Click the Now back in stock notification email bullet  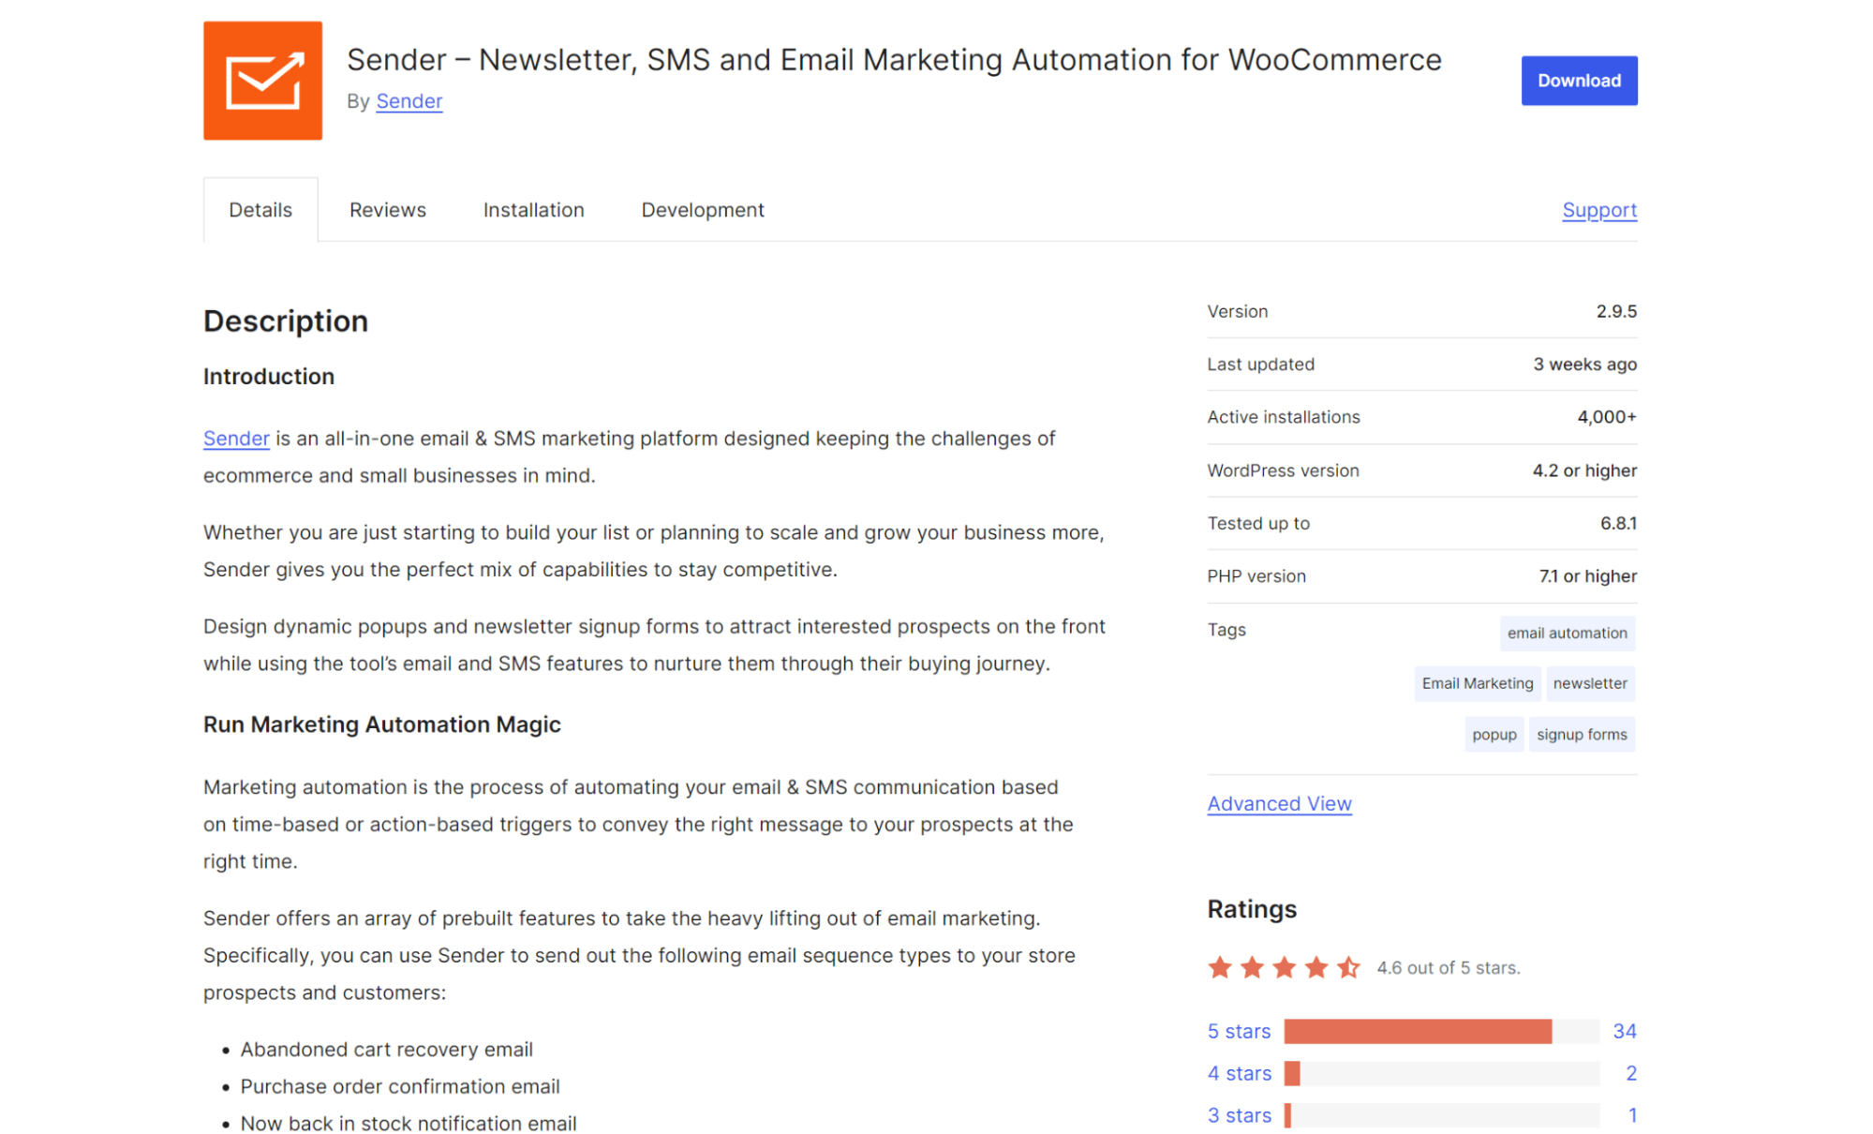pyautogui.click(x=409, y=1123)
